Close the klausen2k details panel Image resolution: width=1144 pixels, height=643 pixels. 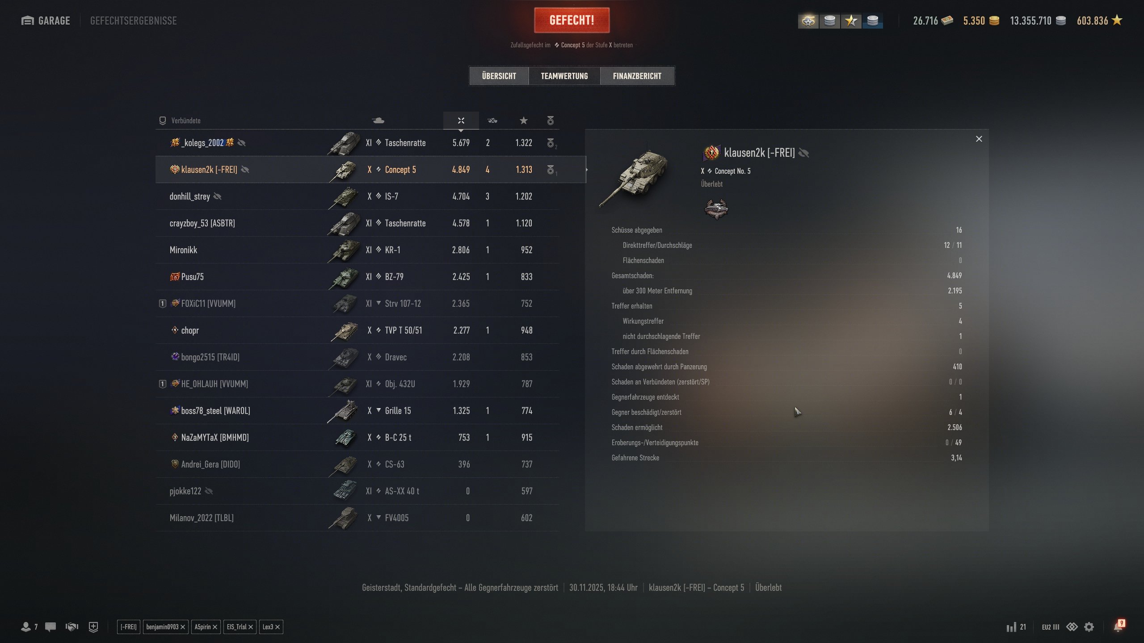pyautogui.click(x=979, y=139)
